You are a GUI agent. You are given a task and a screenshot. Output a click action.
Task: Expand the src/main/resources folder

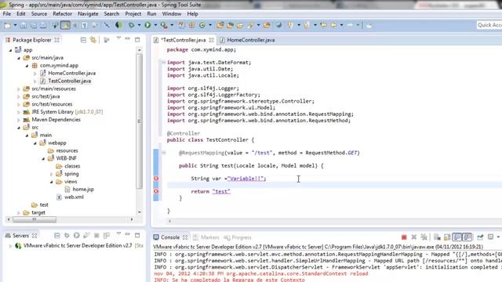tap(19, 89)
